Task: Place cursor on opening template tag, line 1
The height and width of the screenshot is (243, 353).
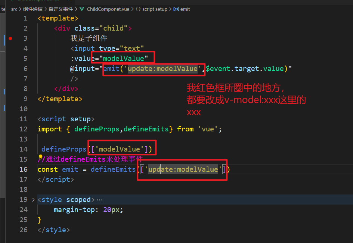Action: (x=58, y=18)
